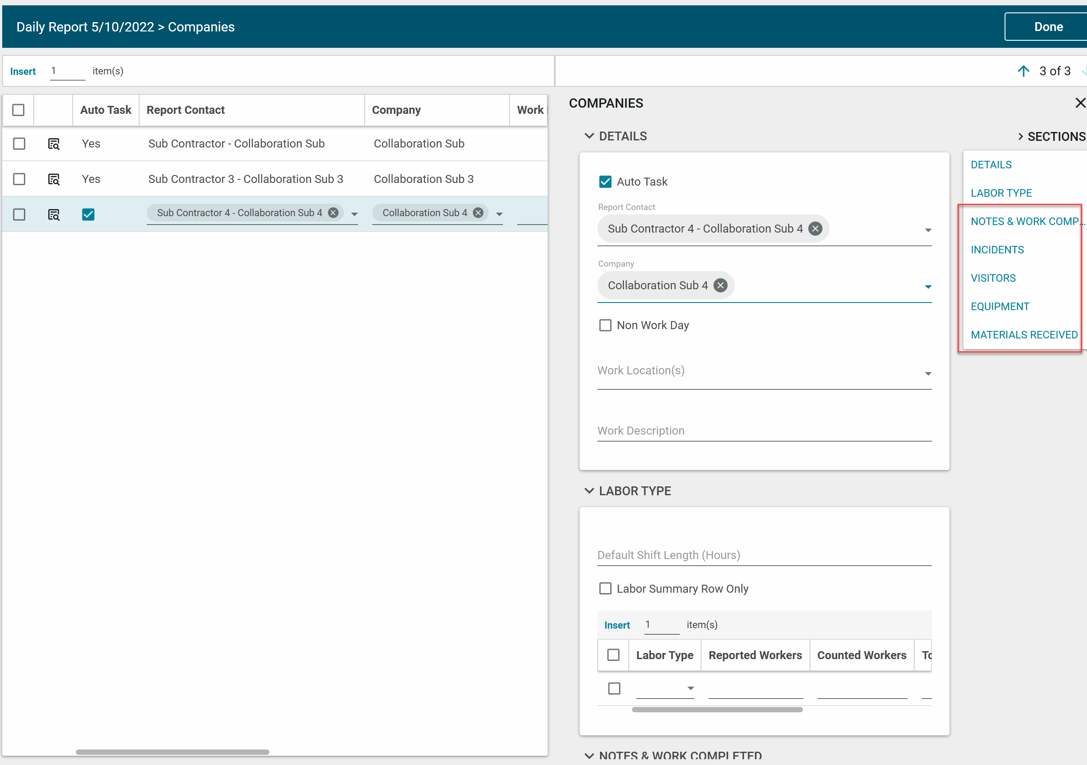Toggle Auto Task checkbox in details
The image size is (1087, 765).
click(x=605, y=182)
